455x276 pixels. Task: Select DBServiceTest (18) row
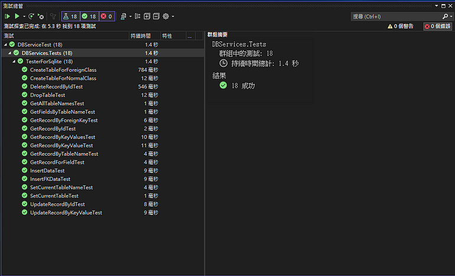coord(103,45)
